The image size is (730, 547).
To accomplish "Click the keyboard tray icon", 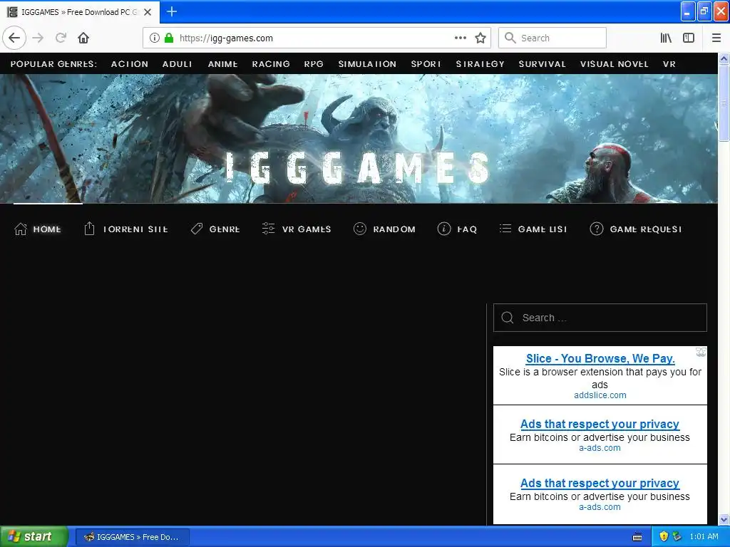I will pos(637,537).
